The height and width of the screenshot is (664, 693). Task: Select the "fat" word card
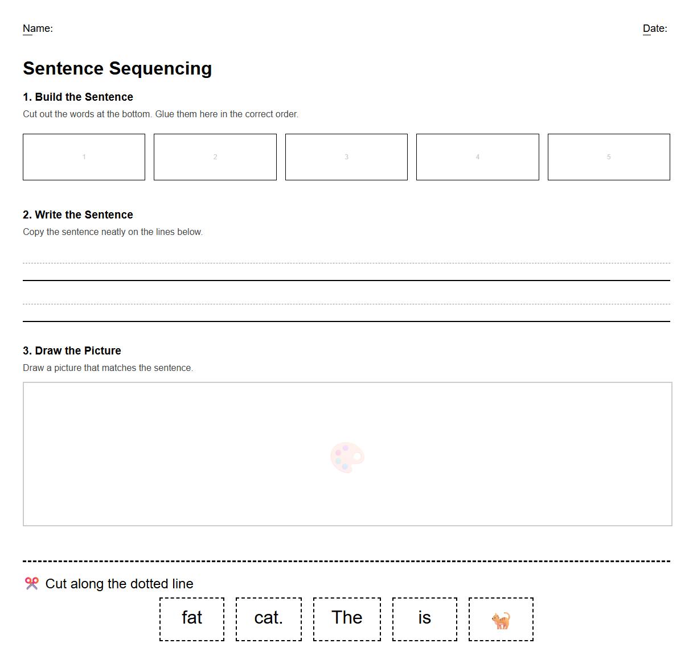pyautogui.click(x=192, y=619)
